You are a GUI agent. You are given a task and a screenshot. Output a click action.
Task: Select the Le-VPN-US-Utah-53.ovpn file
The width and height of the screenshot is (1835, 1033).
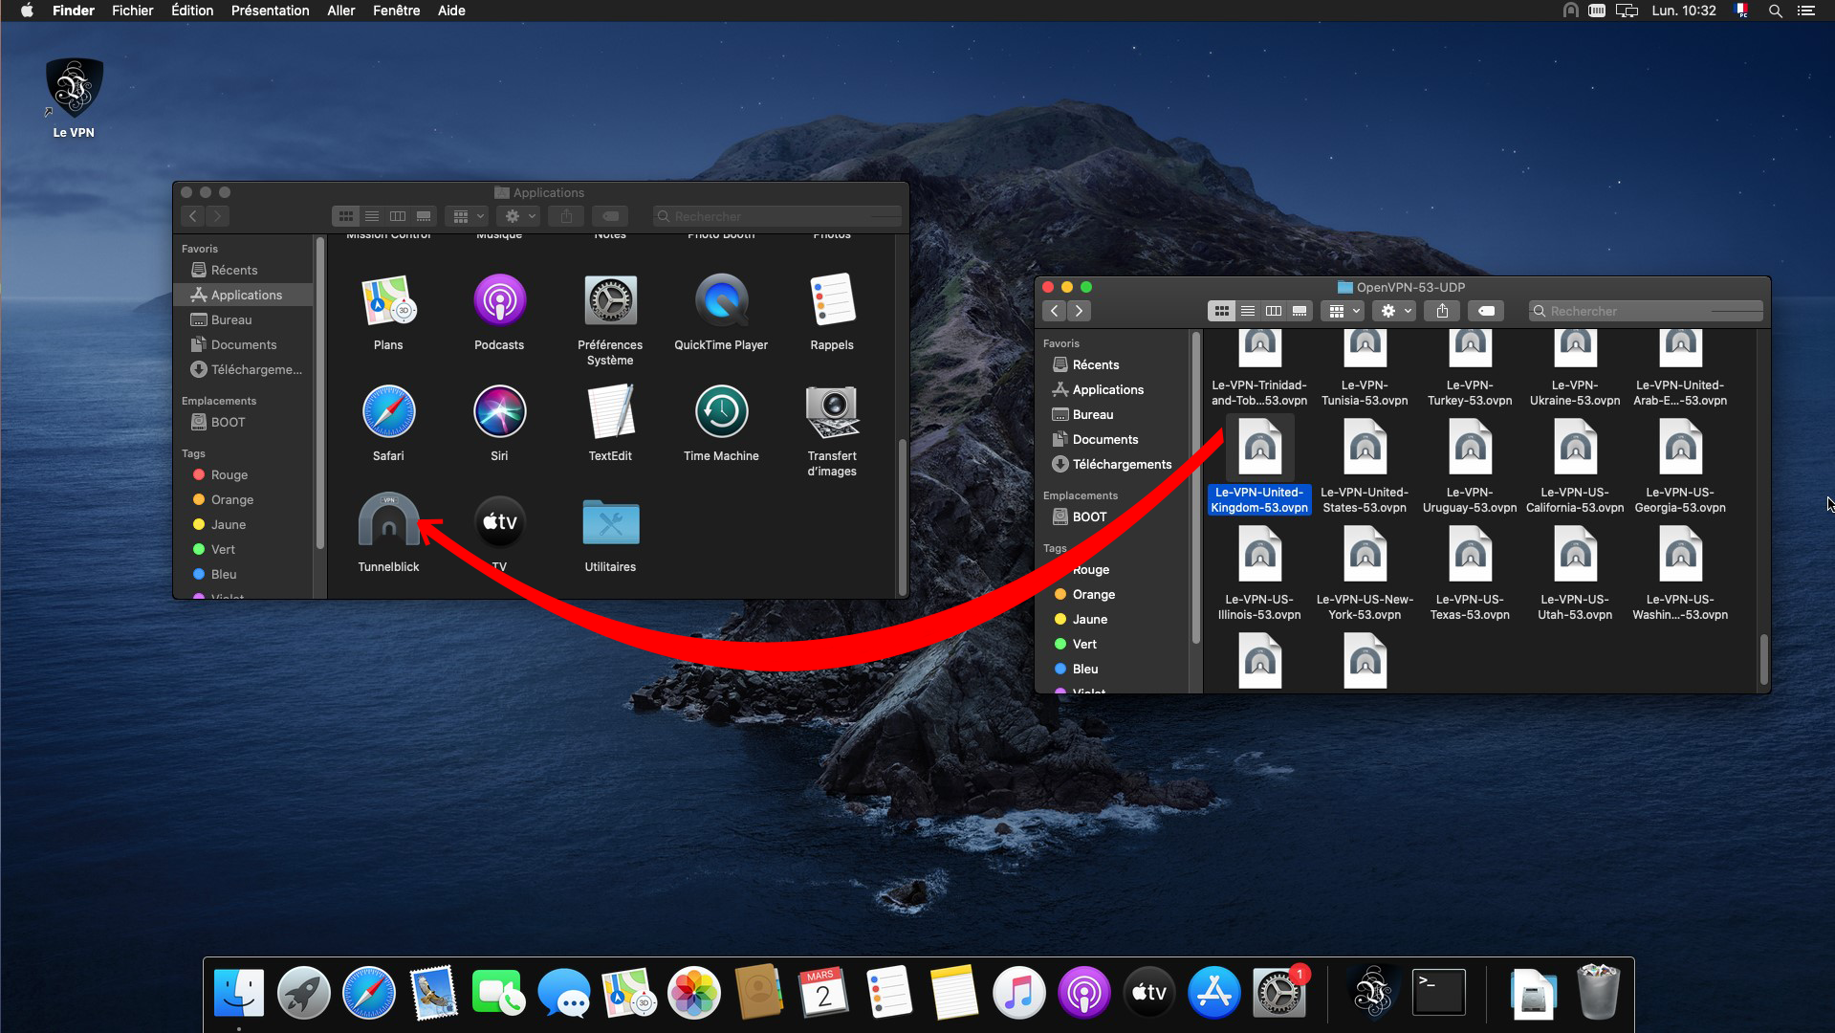pos(1575,555)
